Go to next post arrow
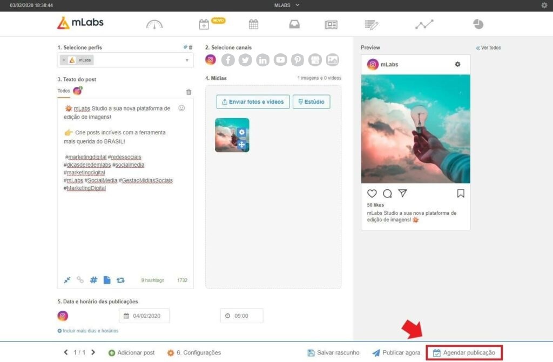 click(93, 352)
